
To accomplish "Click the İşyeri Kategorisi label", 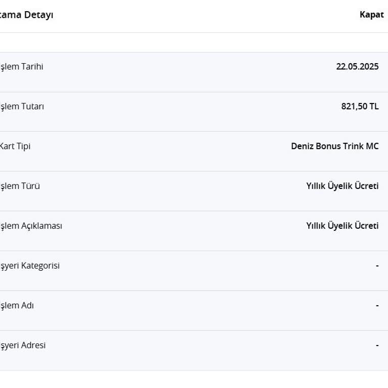I will pyautogui.click(x=29, y=266).
